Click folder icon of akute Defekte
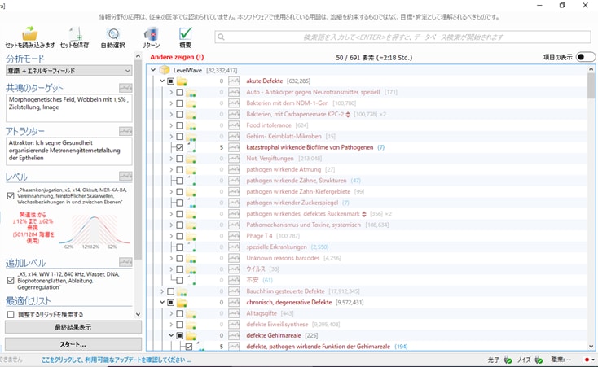Viewport: 598px width, 367px height. point(182,81)
